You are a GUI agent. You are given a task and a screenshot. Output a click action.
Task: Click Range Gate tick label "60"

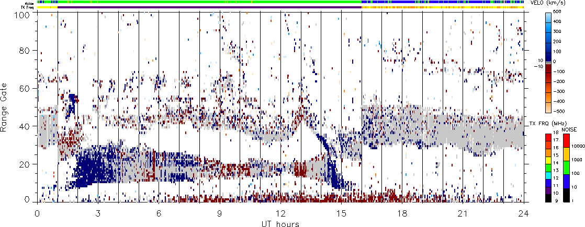[x=25, y=88]
